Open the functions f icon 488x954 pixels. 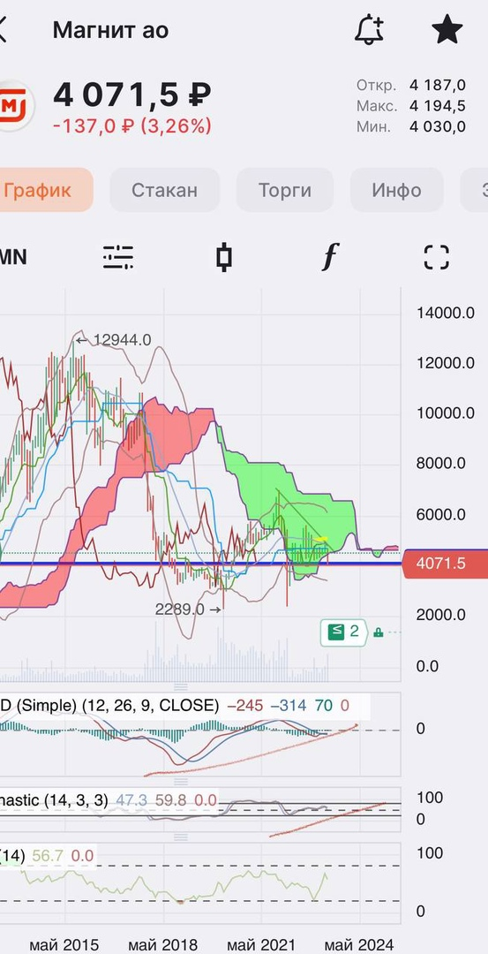coord(330,257)
